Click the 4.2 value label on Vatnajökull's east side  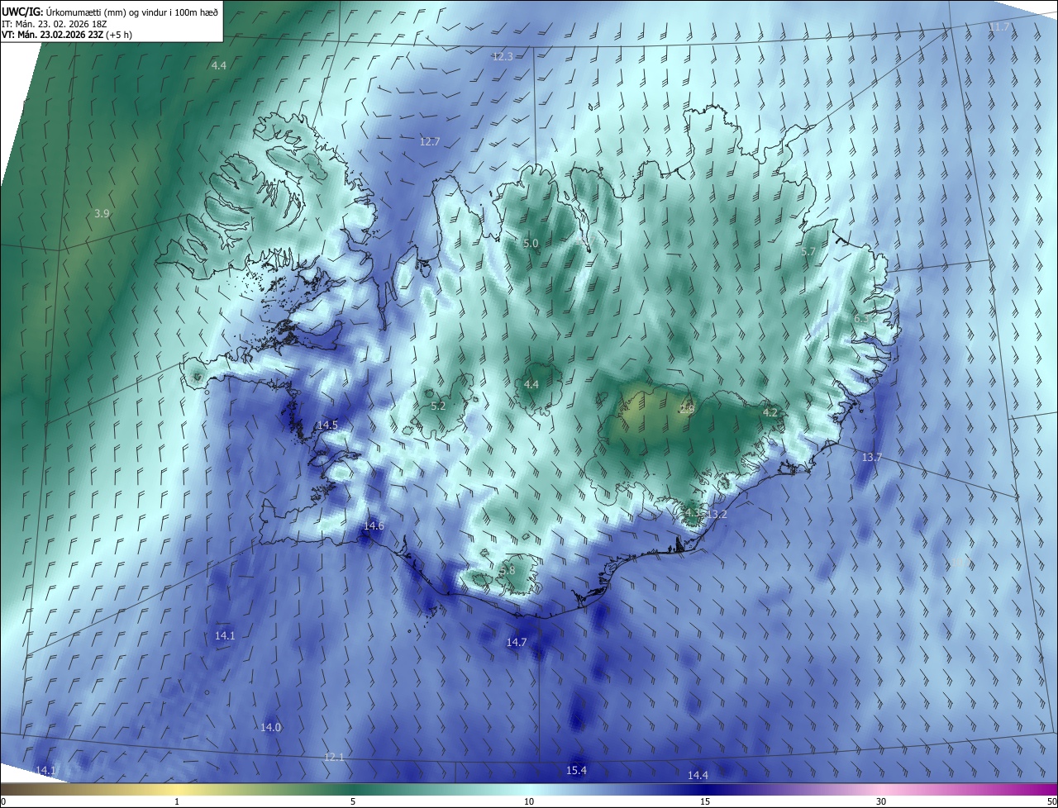[x=770, y=412]
